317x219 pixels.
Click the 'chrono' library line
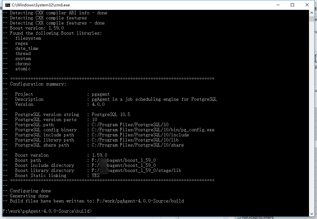[x=23, y=64]
